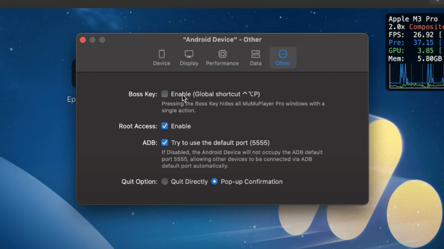Click the performance graph in the overlay

[415, 77]
